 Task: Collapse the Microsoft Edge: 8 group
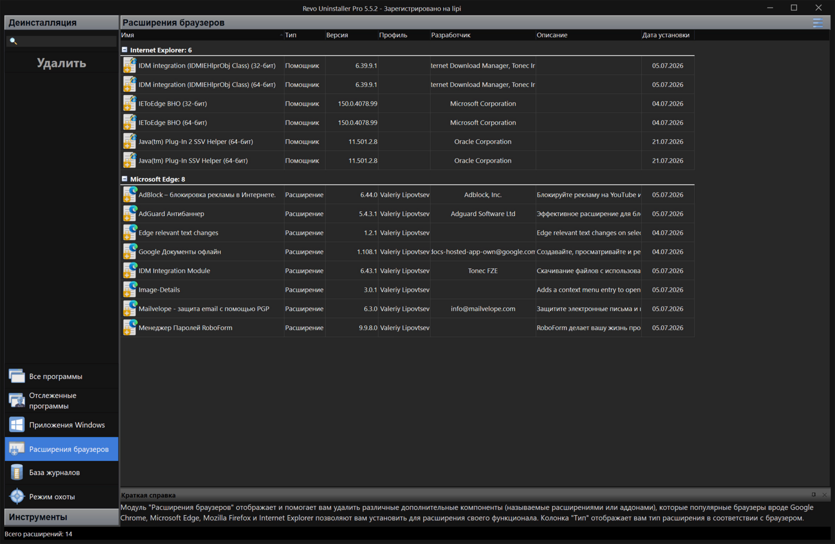(x=124, y=179)
